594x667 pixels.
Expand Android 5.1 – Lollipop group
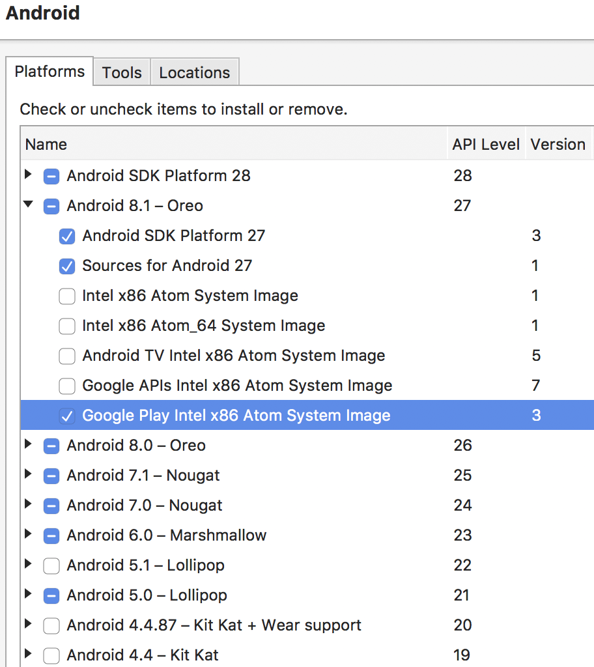28,563
